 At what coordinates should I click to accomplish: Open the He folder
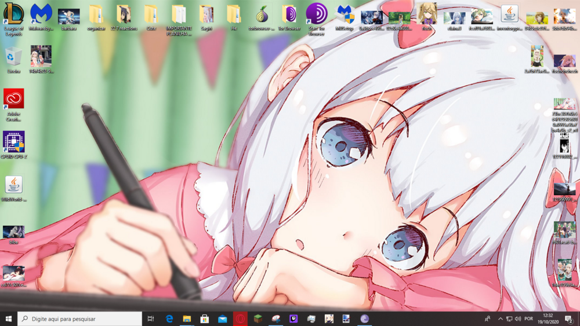click(x=233, y=18)
